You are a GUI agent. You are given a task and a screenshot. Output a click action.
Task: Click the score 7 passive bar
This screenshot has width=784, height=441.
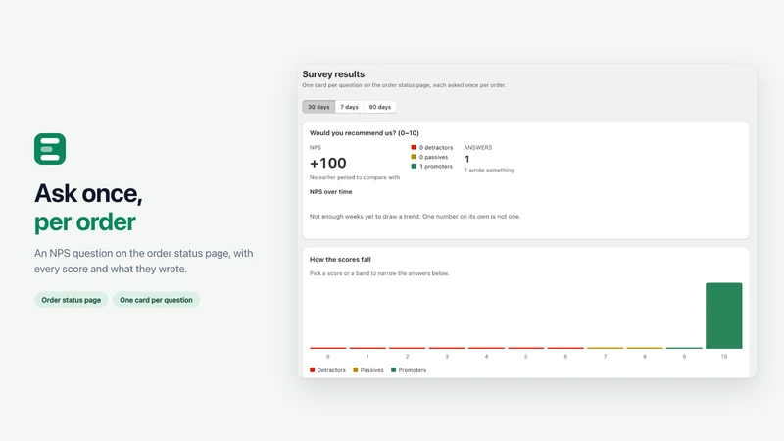tap(605, 348)
